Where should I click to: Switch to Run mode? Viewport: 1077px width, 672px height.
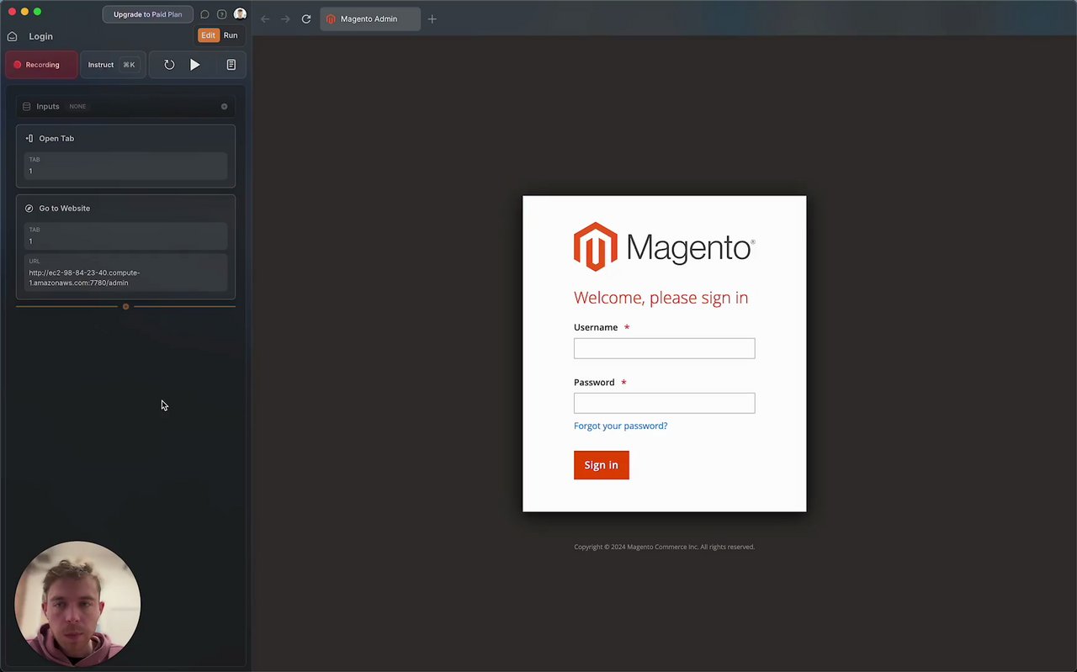[x=231, y=35]
